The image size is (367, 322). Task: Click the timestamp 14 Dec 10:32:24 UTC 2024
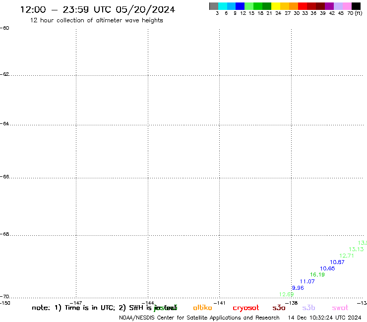tap(325, 318)
